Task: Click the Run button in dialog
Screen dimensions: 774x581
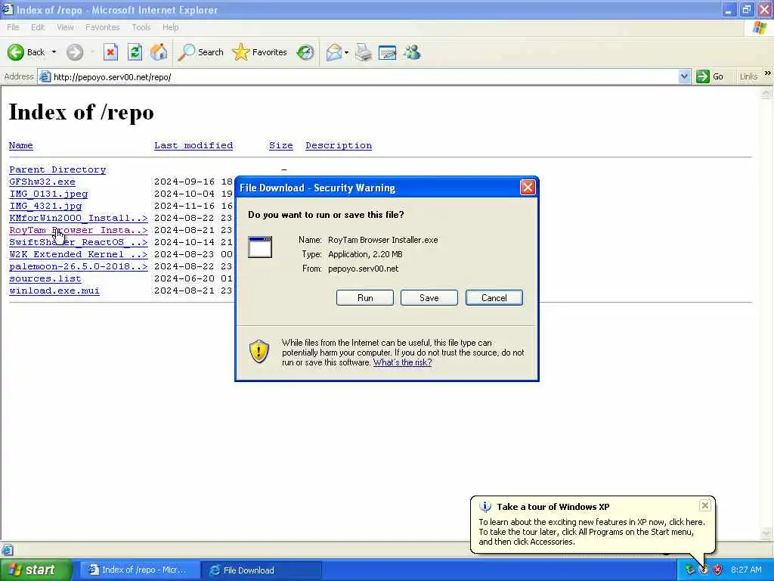Action: pyautogui.click(x=365, y=298)
